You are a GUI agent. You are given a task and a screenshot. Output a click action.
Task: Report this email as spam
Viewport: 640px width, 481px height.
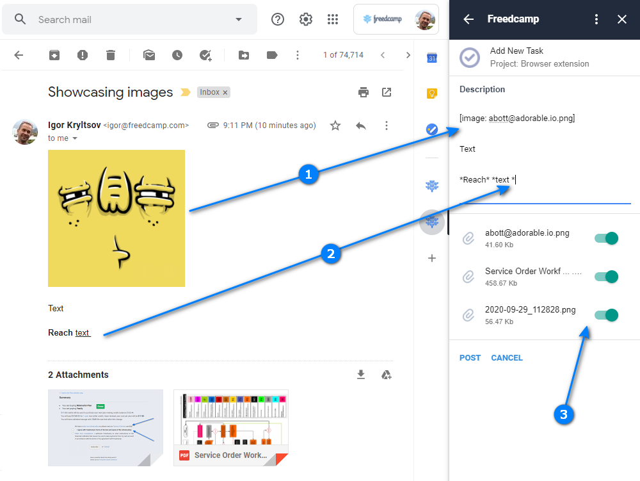(x=83, y=55)
